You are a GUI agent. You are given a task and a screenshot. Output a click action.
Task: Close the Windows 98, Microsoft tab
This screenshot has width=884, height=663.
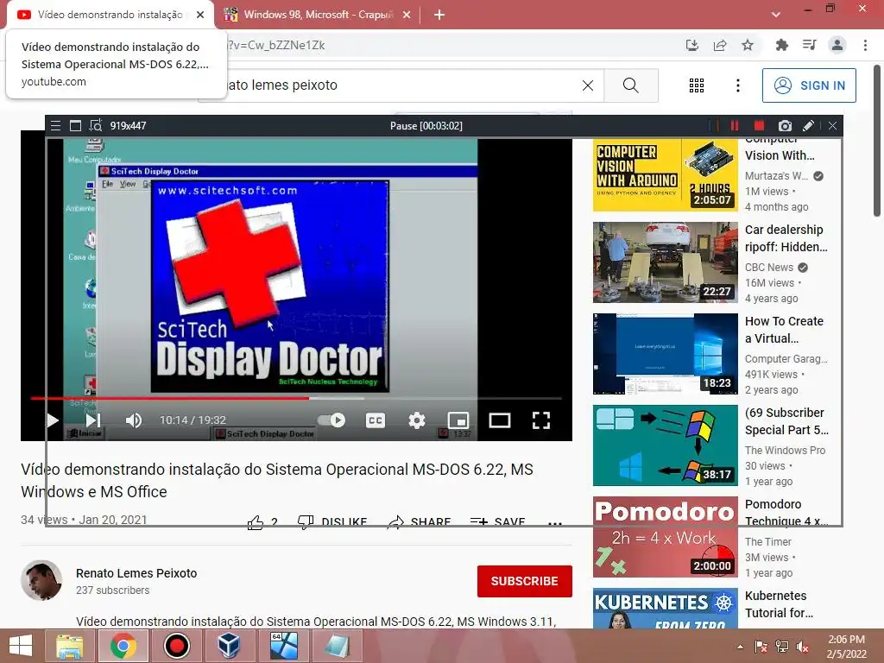[x=407, y=15]
